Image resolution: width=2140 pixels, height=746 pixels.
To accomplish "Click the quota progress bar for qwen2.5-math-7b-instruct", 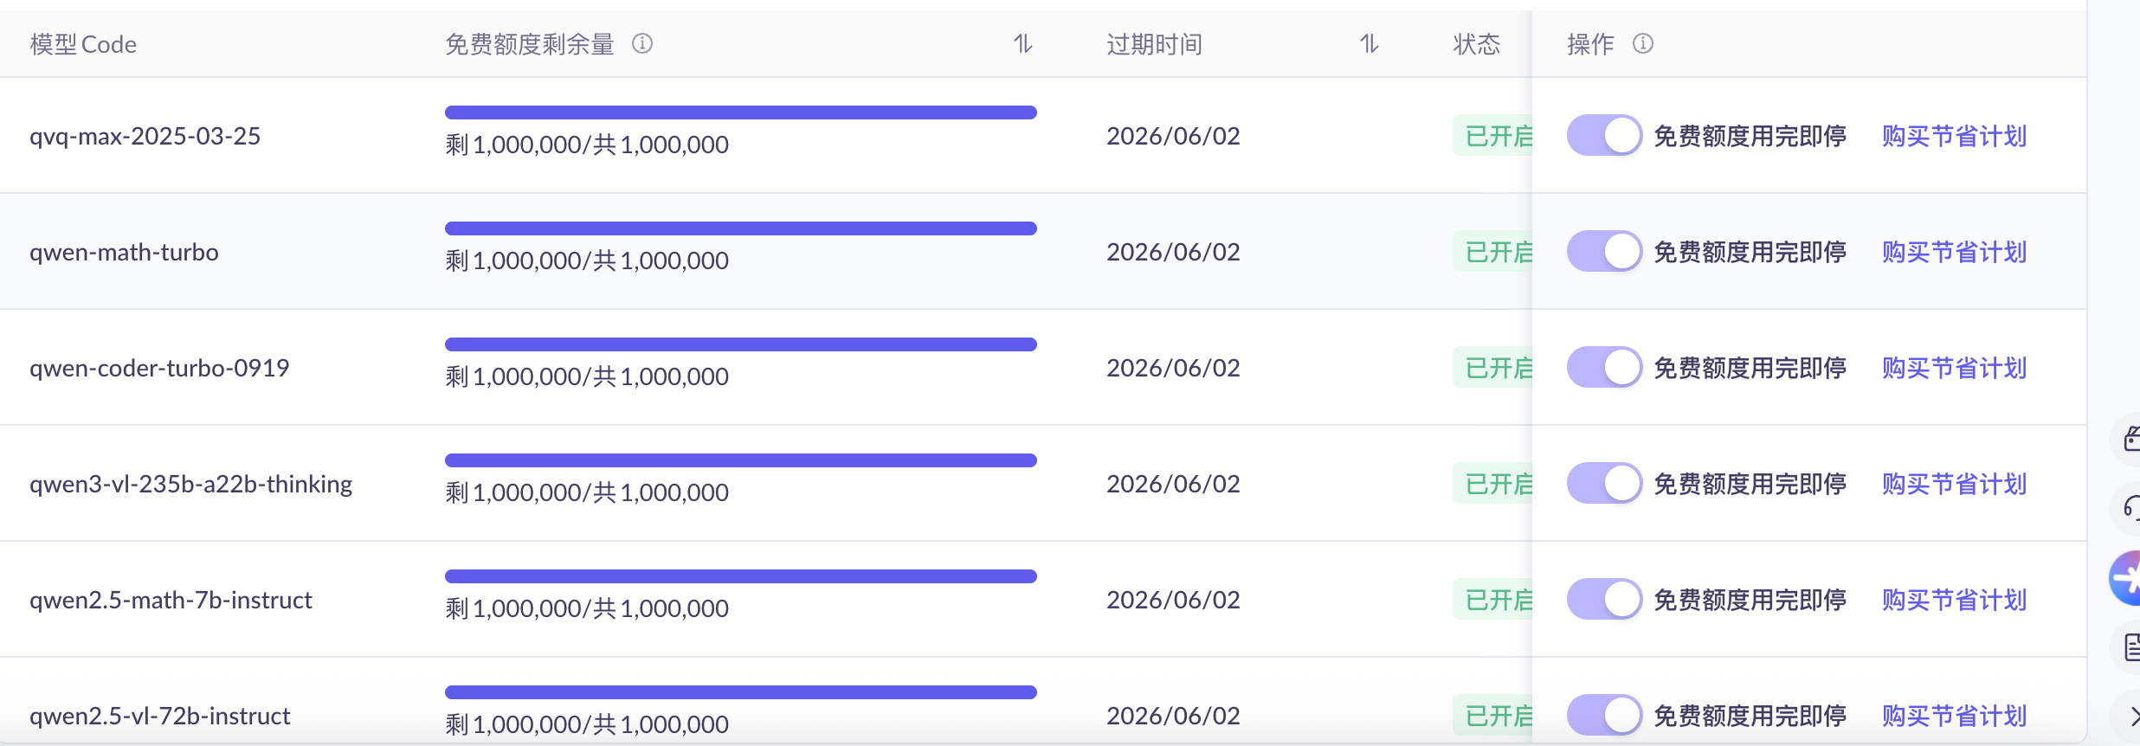I will click(x=741, y=576).
